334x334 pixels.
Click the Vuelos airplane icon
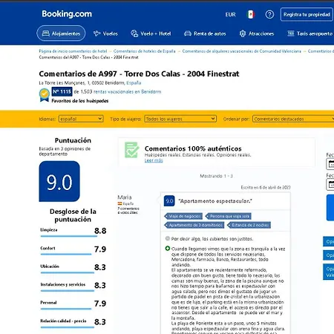tap(96, 33)
